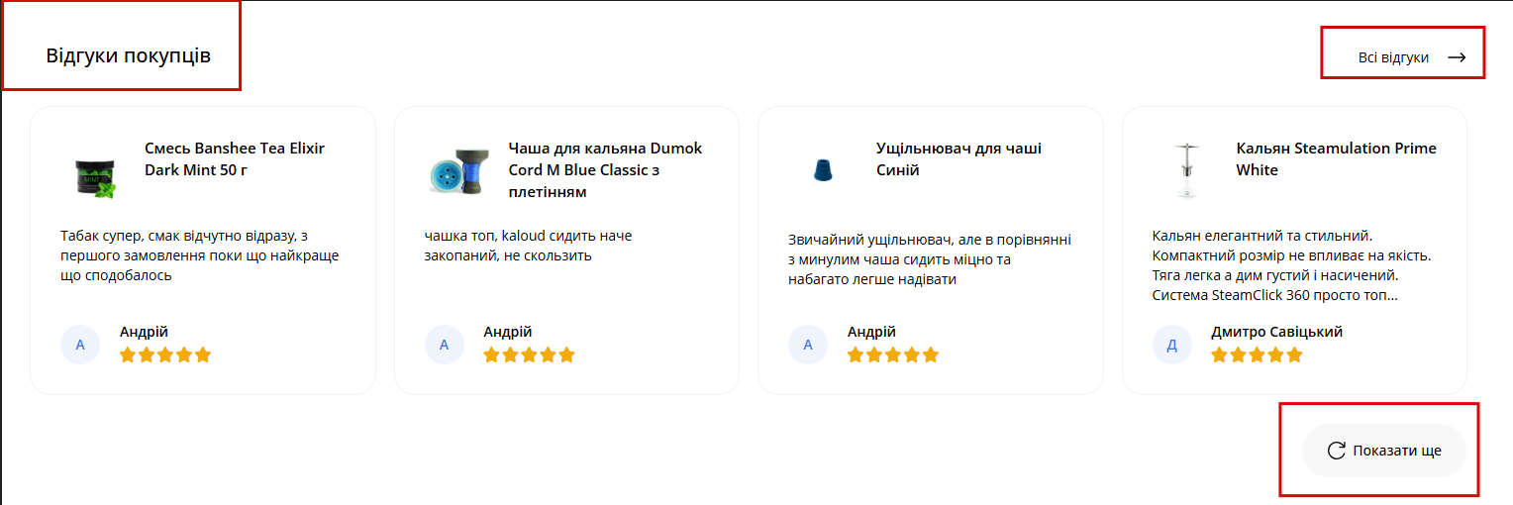
Task: Click the star rating in the Banshee review
Action: click(165, 354)
